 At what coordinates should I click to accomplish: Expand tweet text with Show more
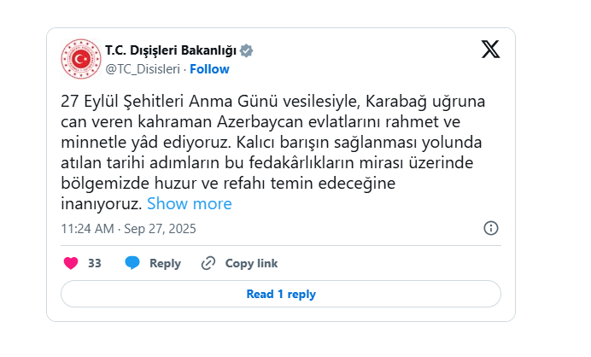pos(190,203)
